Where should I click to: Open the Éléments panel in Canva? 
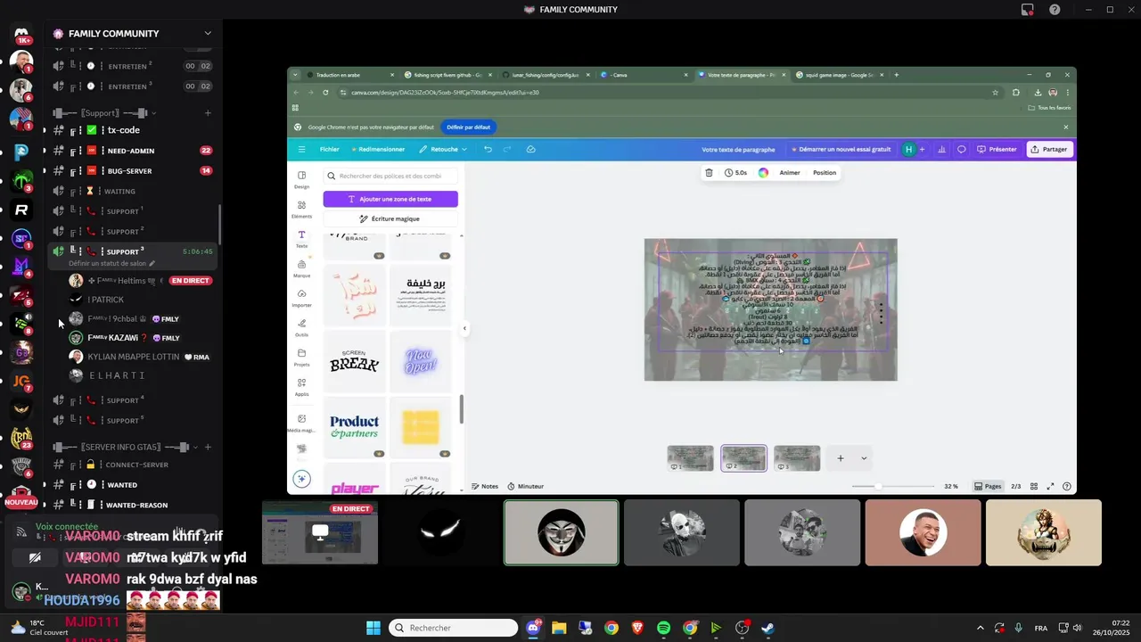coord(301,210)
